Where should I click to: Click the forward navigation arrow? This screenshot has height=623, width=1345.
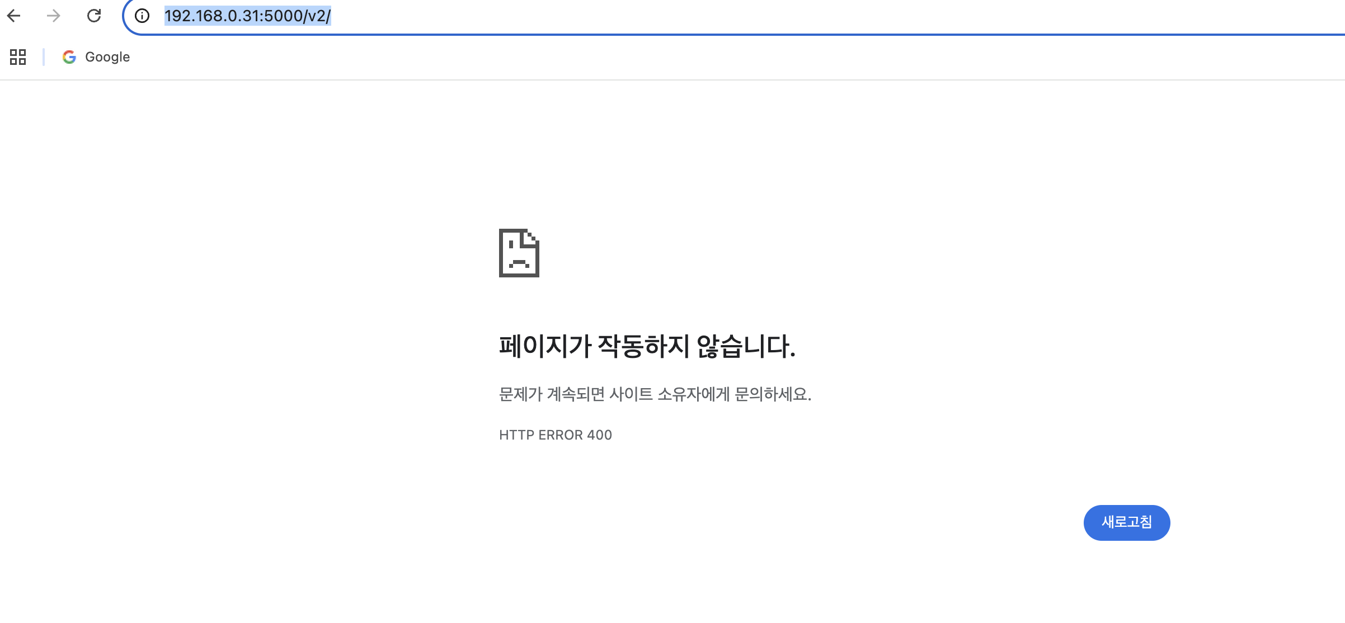click(54, 16)
